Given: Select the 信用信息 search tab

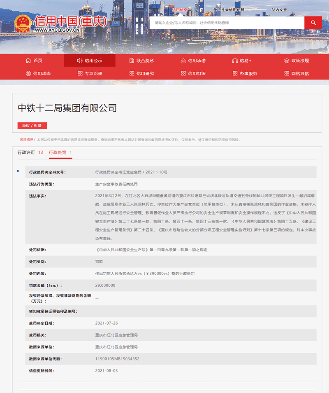Looking at the screenshot, I should pos(180,10).
